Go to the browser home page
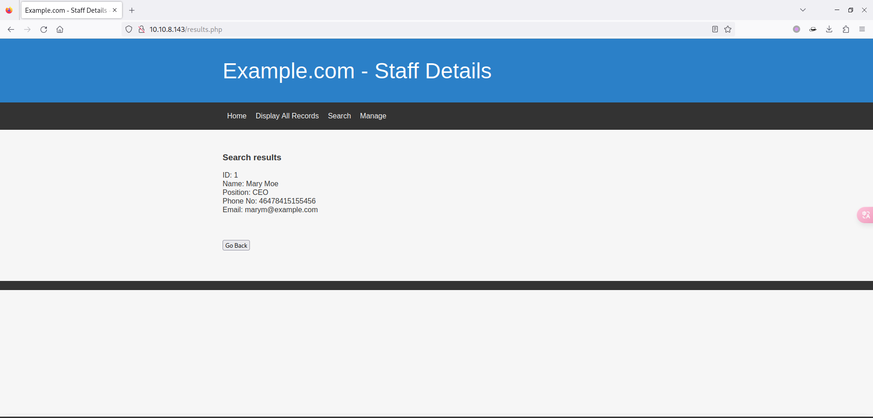 tap(60, 30)
